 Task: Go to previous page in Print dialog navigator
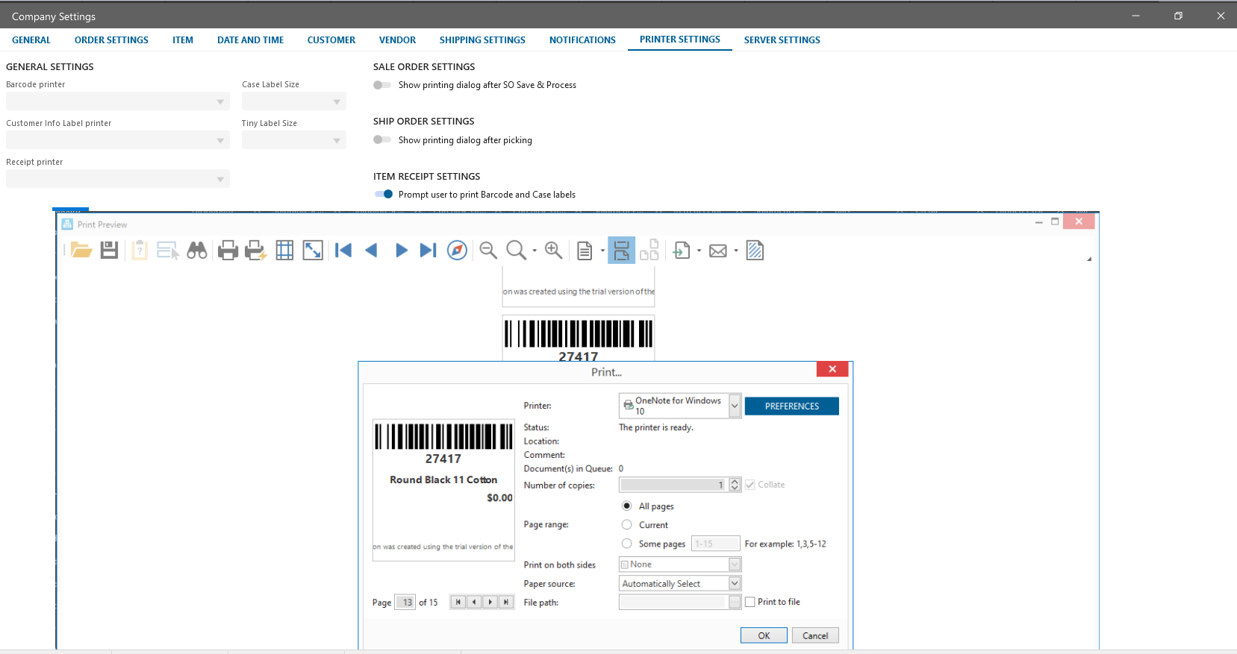[x=474, y=602]
